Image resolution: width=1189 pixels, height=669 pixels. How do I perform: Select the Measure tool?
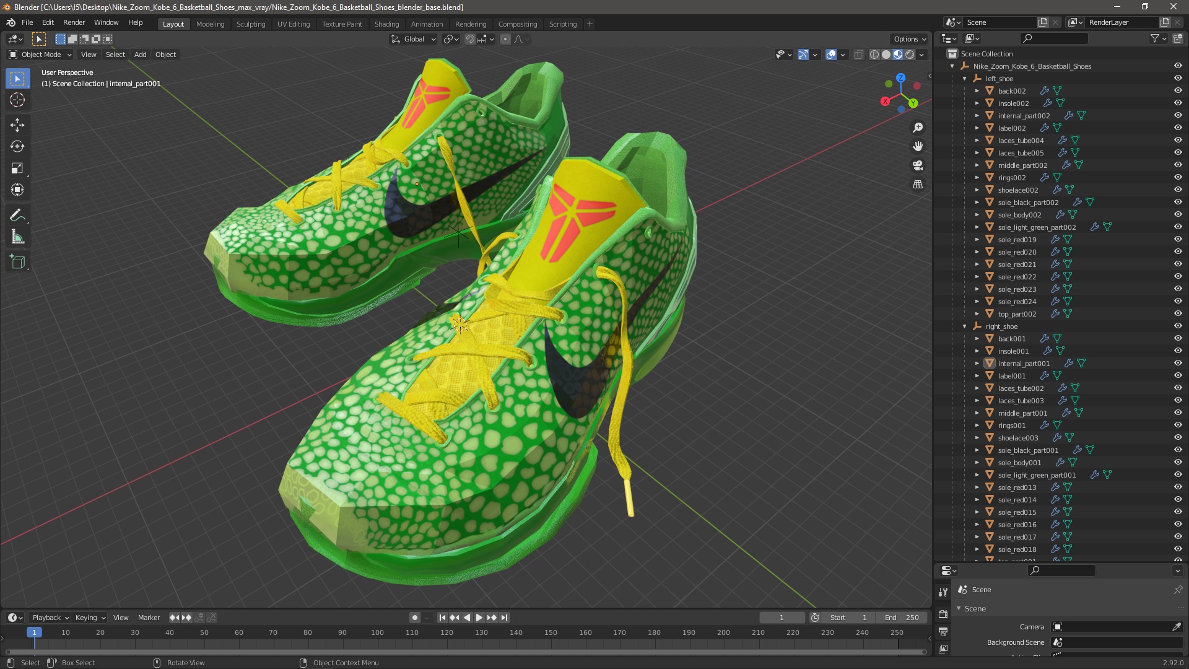pos(17,237)
